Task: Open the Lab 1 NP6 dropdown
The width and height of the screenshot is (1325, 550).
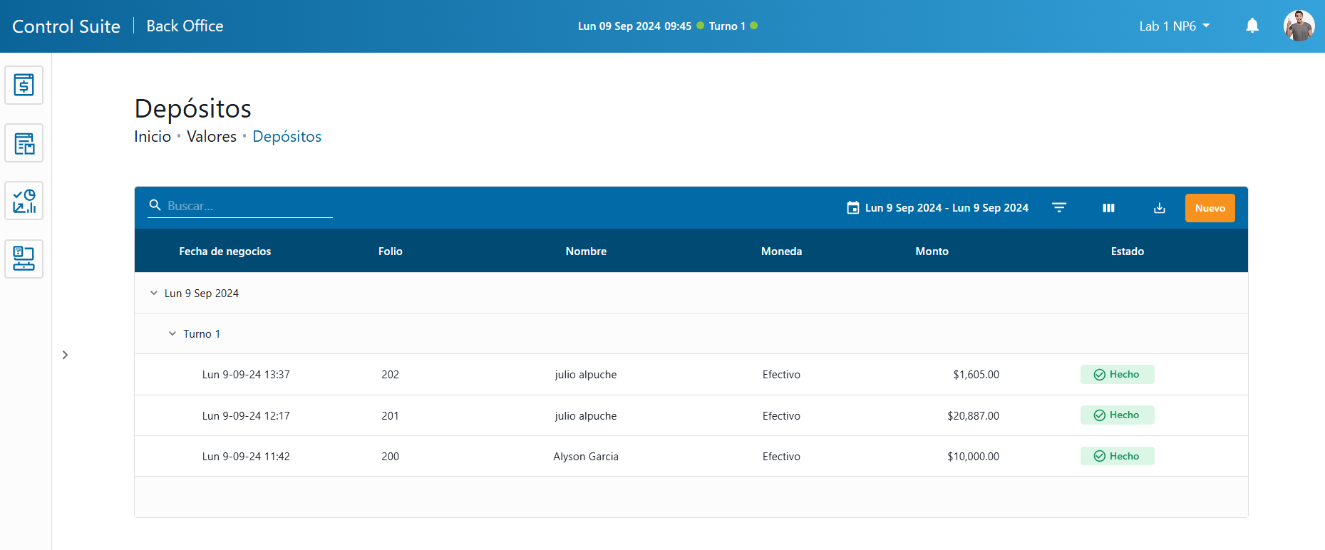Action: [x=1174, y=26]
